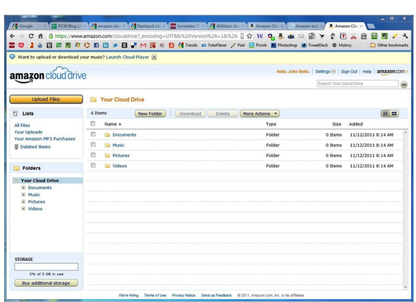This screenshot has width=416, height=302.
Task: Tick the select-all checkbox in header
Action: pyautogui.click(x=93, y=124)
